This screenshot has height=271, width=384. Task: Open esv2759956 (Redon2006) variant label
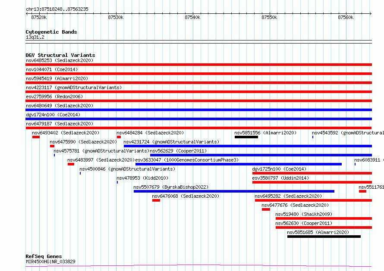click(x=54, y=97)
